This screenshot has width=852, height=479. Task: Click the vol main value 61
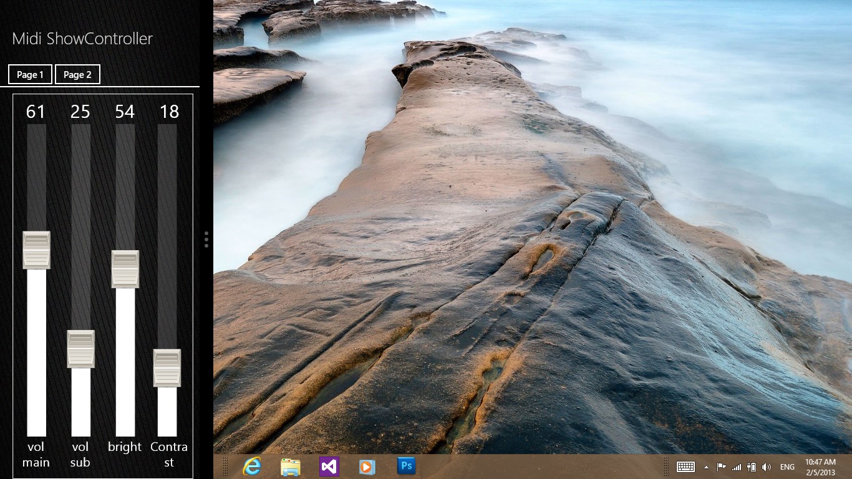[x=36, y=112]
